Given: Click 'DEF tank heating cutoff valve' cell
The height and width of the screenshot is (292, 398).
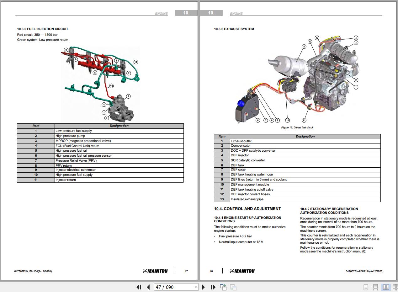Looking at the screenshot, I should pos(305,189).
